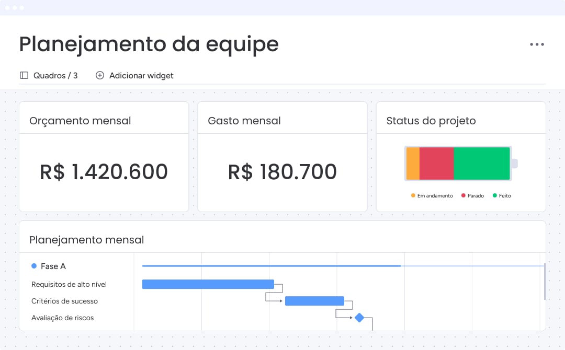
Task: Toggle the Em andamento legend entry
Action: (432, 195)
